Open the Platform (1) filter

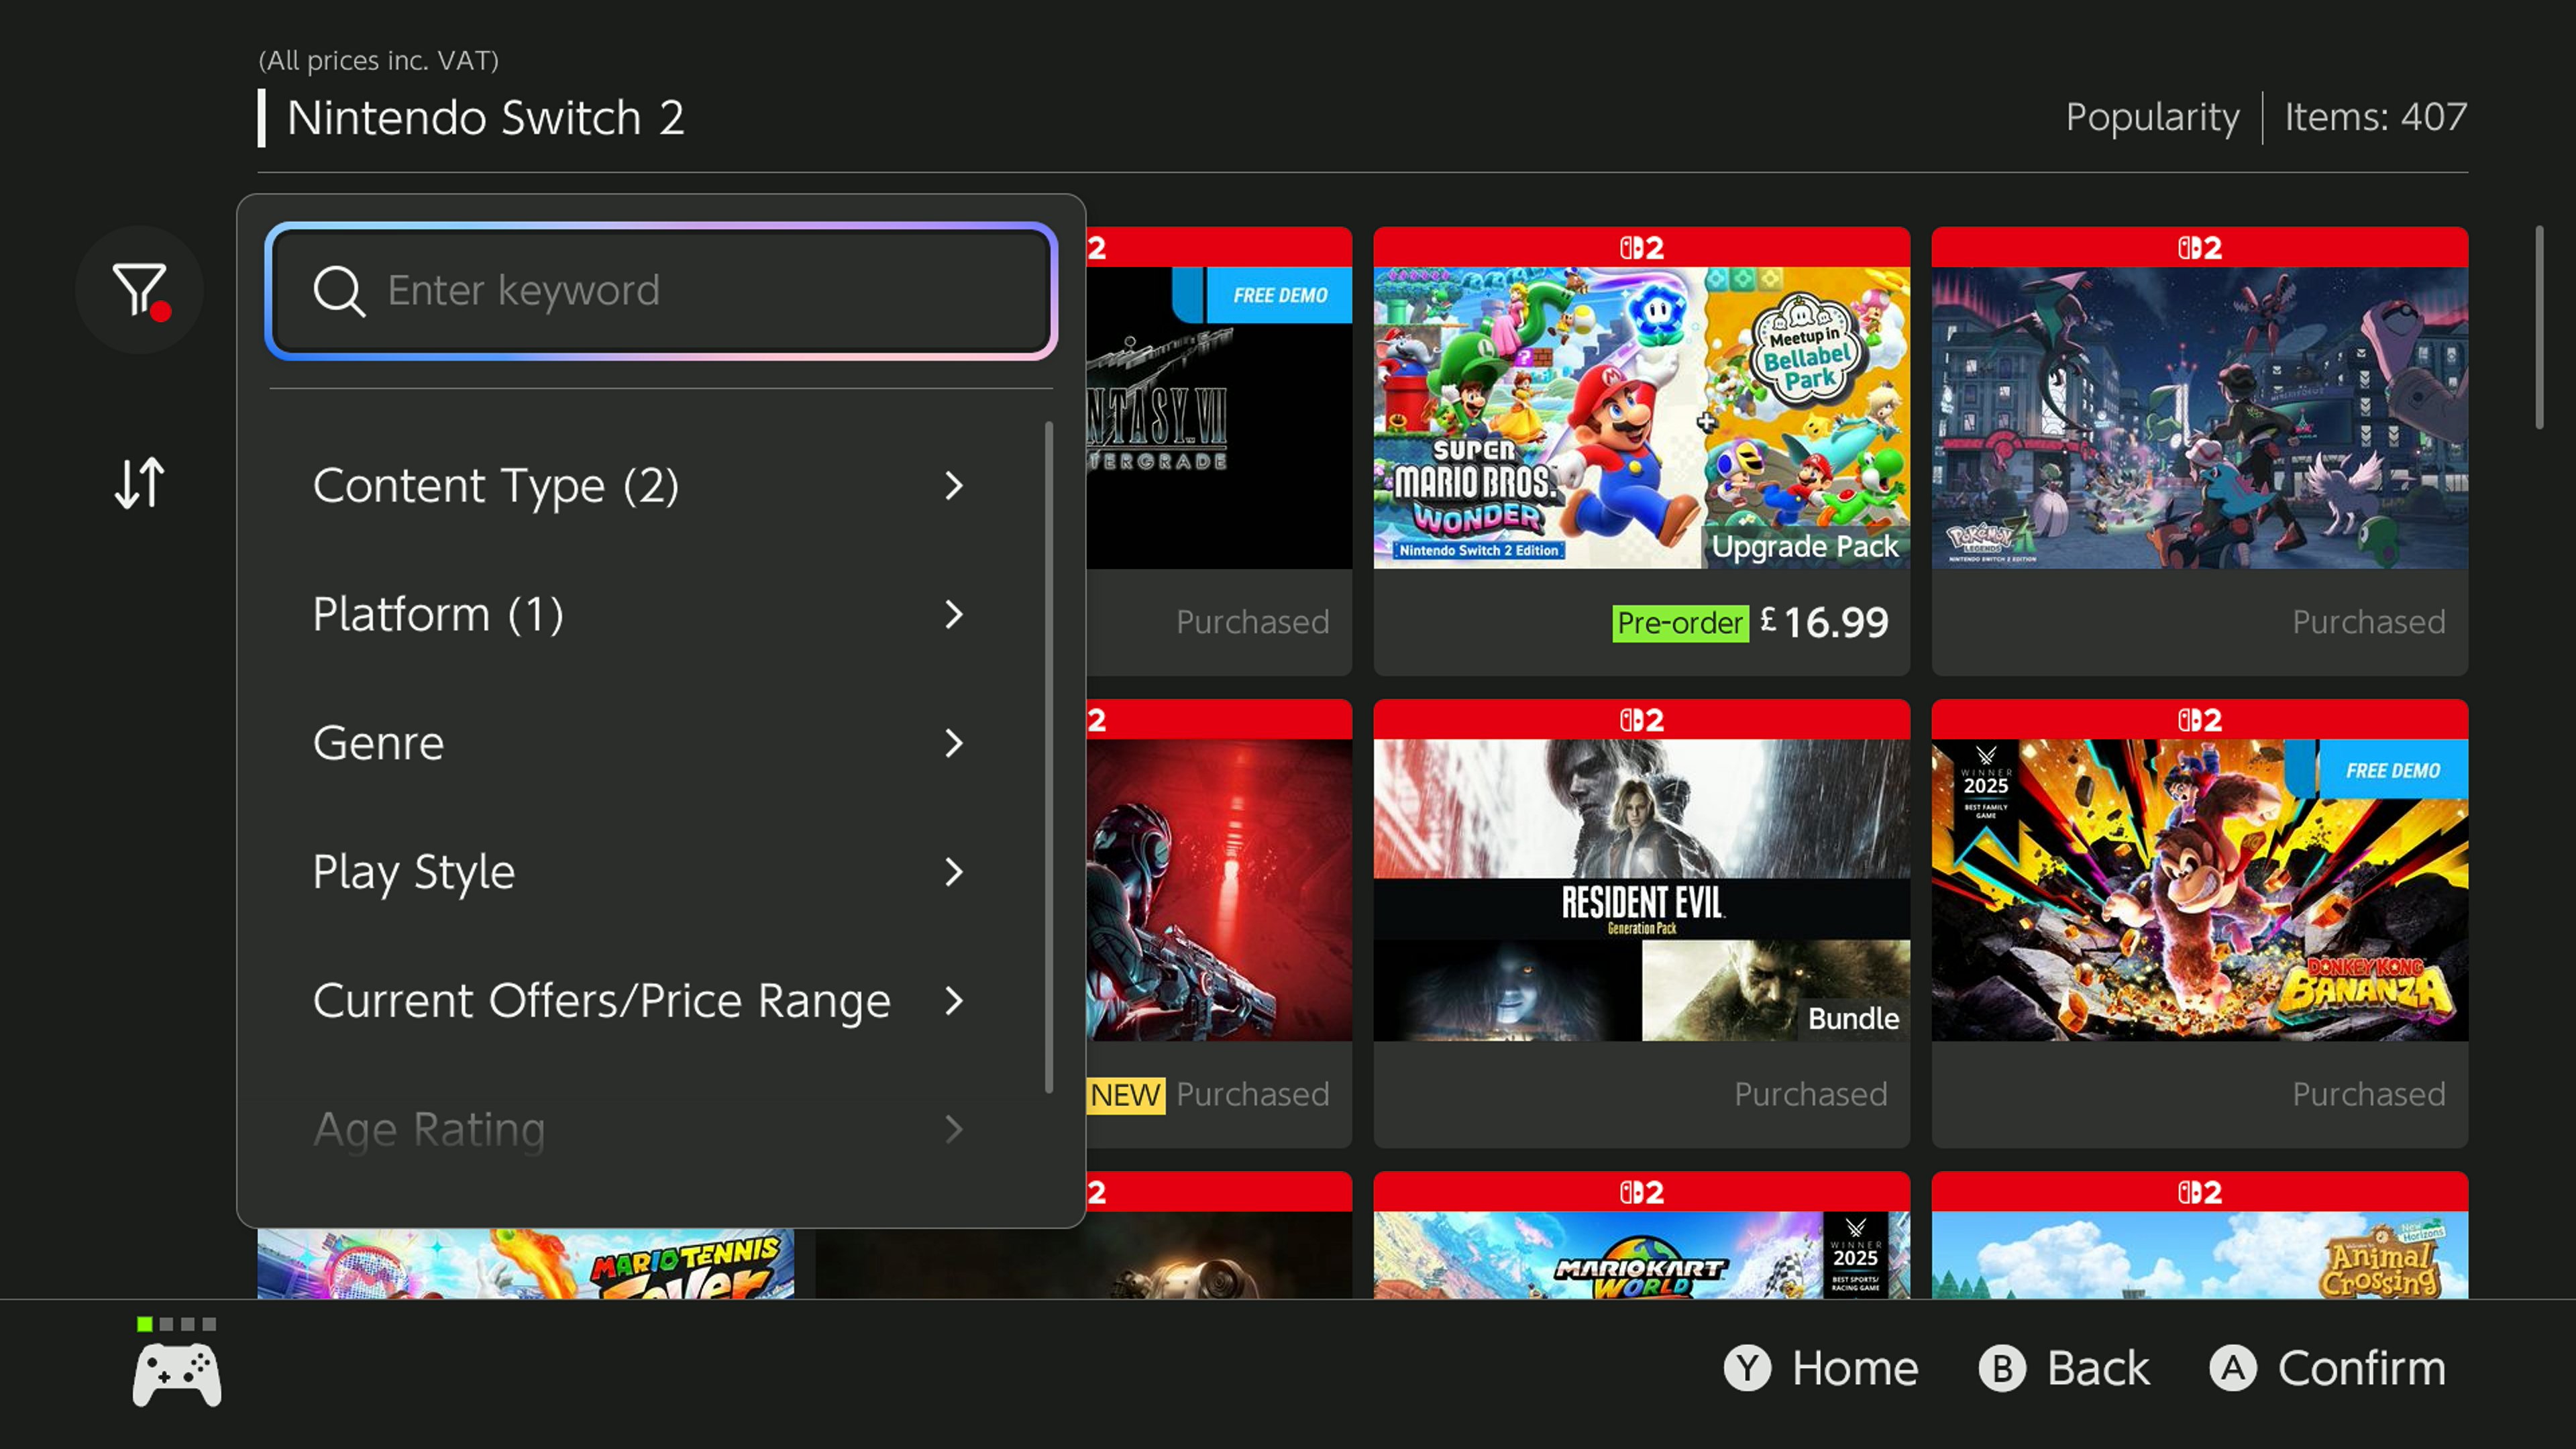[640, 614]
